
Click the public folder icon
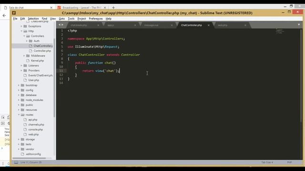click(22, 105)
